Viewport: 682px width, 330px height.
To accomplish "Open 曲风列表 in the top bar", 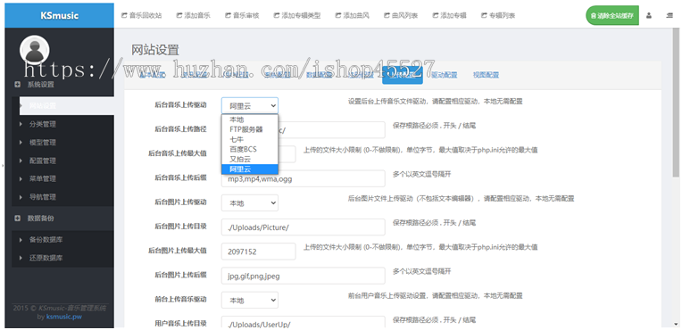I will pos(401,15).
